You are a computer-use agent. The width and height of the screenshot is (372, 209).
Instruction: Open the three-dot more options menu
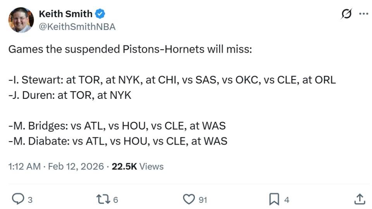point(363,14)
